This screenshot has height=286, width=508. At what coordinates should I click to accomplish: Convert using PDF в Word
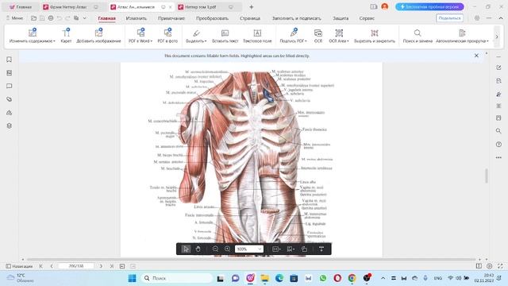(140, 36)
